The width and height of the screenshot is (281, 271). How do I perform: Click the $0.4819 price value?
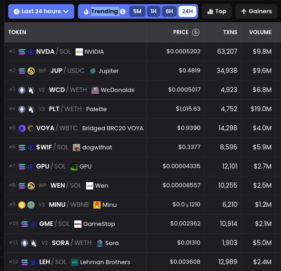click(x=189, y=71)
